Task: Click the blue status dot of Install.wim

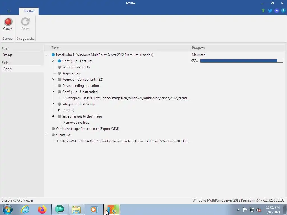Action: point(53,55)
